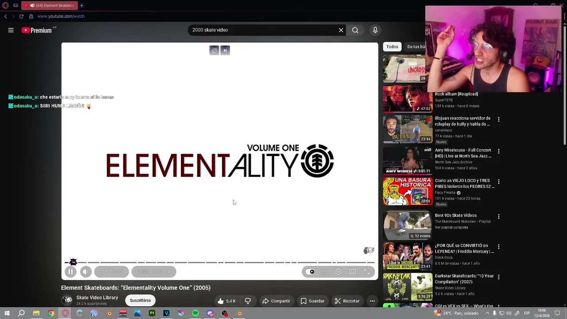
Task: Open the YouTube guide hamburger menu
Action: point(11,30)
